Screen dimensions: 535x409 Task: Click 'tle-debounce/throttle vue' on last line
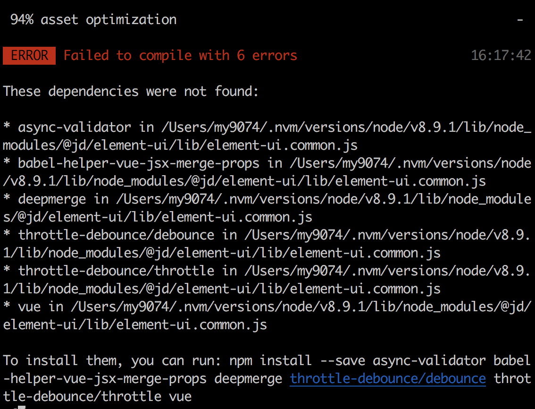[x=97, y=396]
